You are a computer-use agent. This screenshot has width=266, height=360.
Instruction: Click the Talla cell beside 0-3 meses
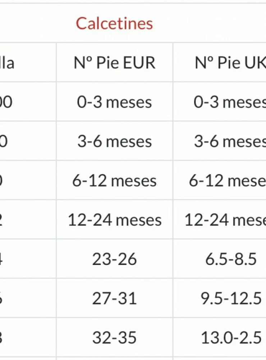click(6, 102)
